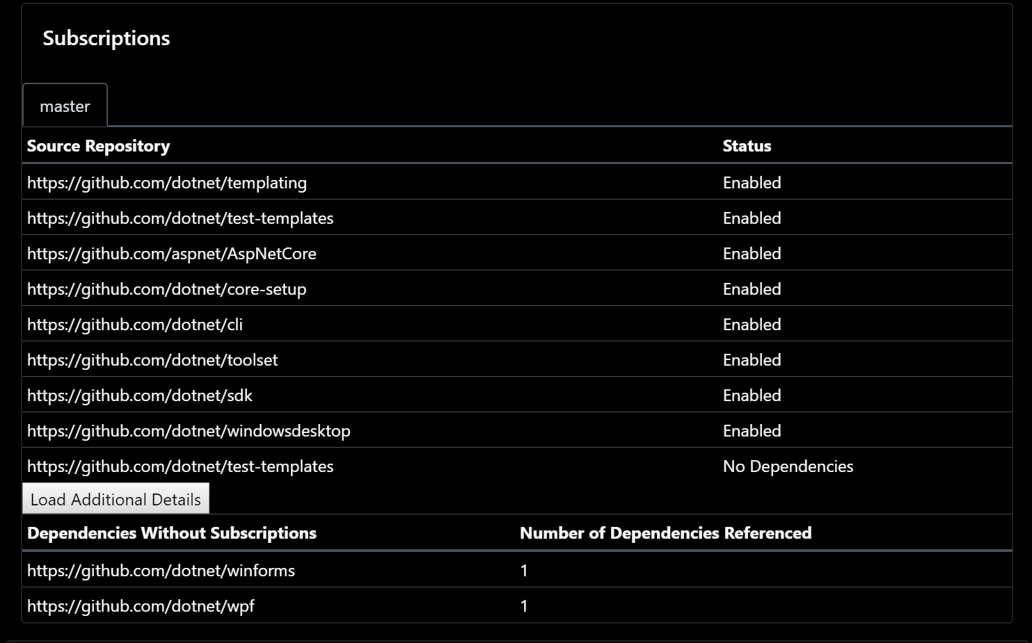
Task: Switch to the master tab
Action: [x=65, y=106]
